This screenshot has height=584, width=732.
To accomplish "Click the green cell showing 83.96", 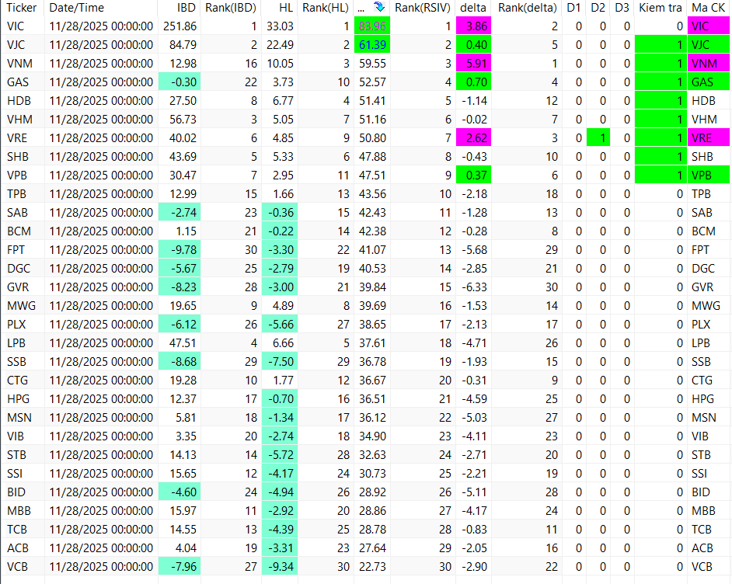I will point(372,26).
